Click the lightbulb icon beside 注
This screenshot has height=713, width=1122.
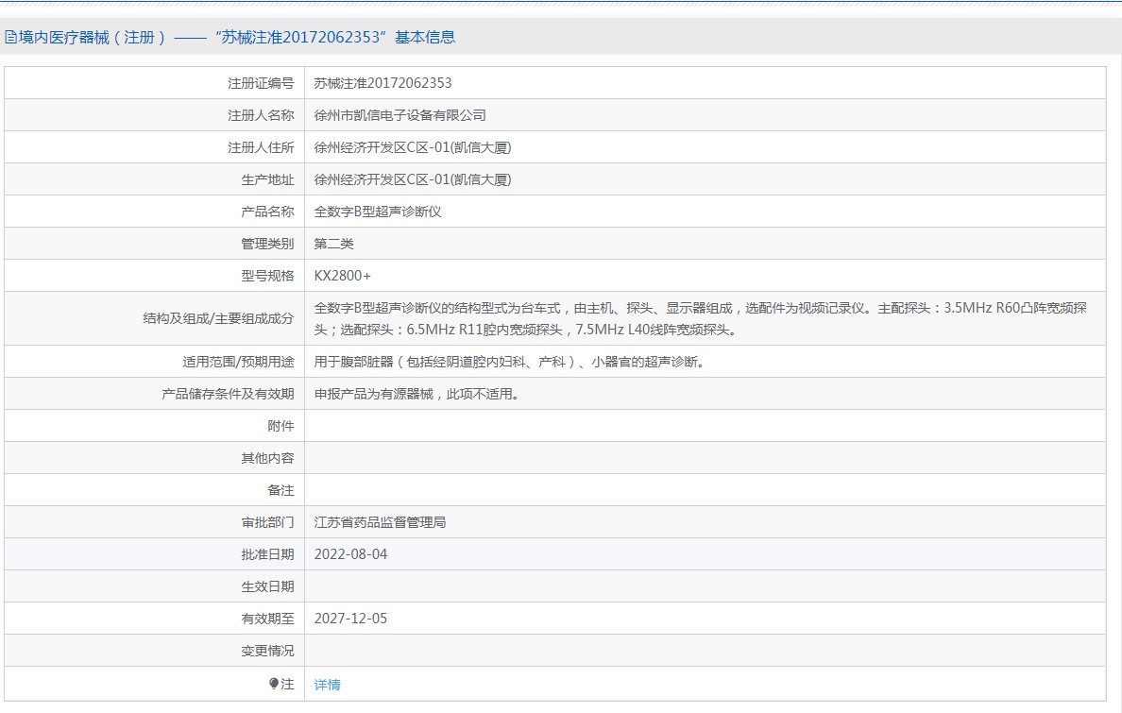(x=274, y=683)
